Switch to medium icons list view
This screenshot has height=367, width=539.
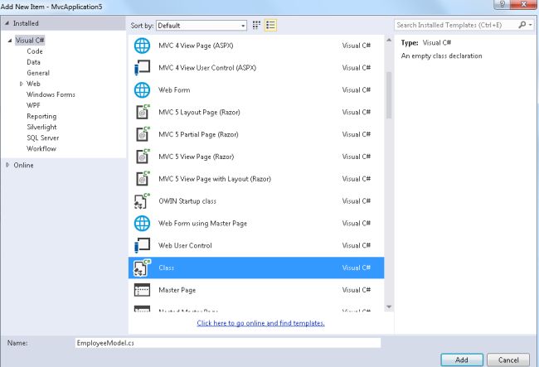[271, 25]
